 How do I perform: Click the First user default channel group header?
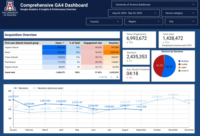pyautogui.click(x=22, y=43)
